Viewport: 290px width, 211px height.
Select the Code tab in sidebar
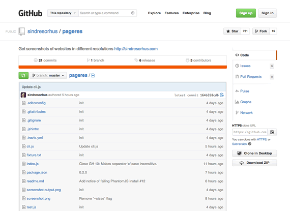pyautogui.click(x=254, y=55)
